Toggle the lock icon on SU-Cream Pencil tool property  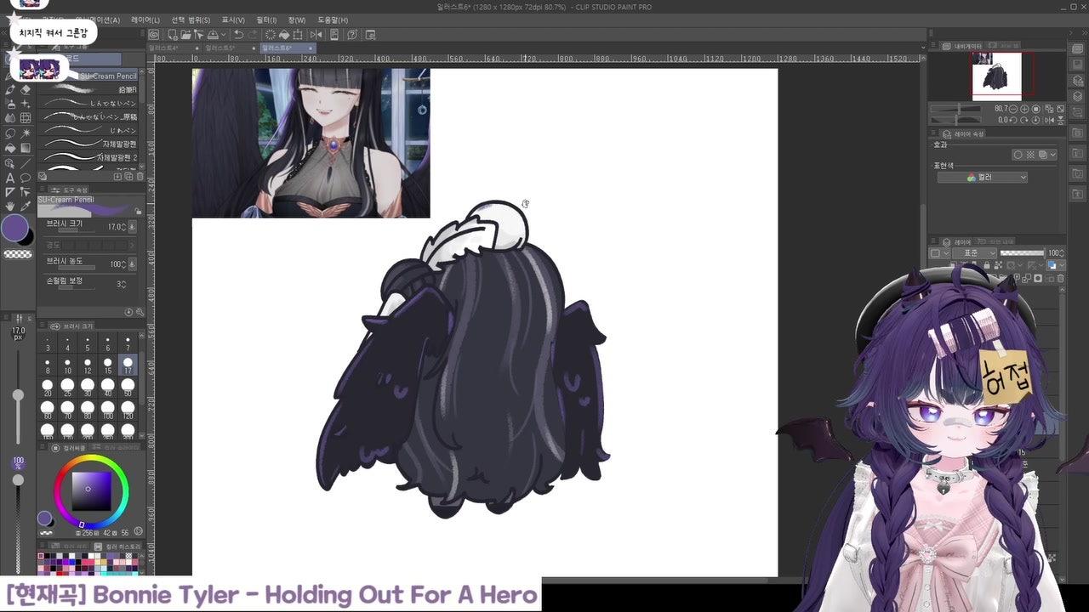click(x=138, y=212)
